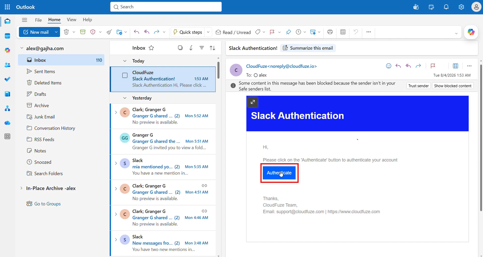Open the Copilot icon
483x257 pixels.
pos(471,32)
